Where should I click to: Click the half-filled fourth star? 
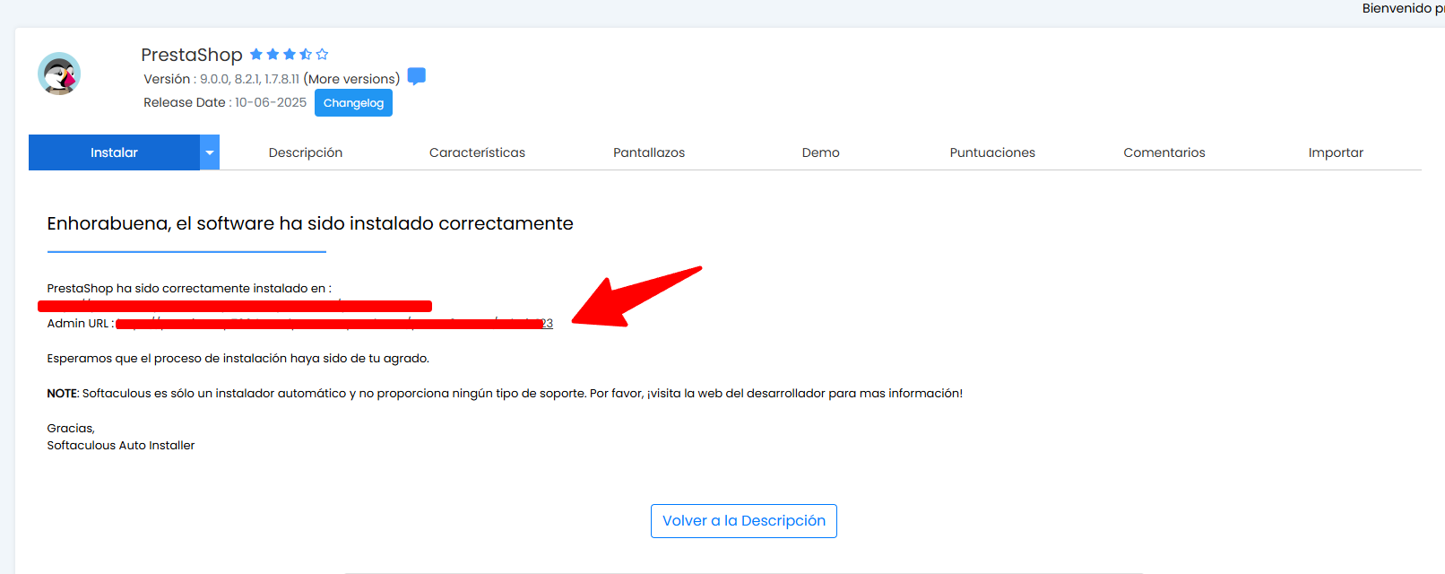pos(306,55)
